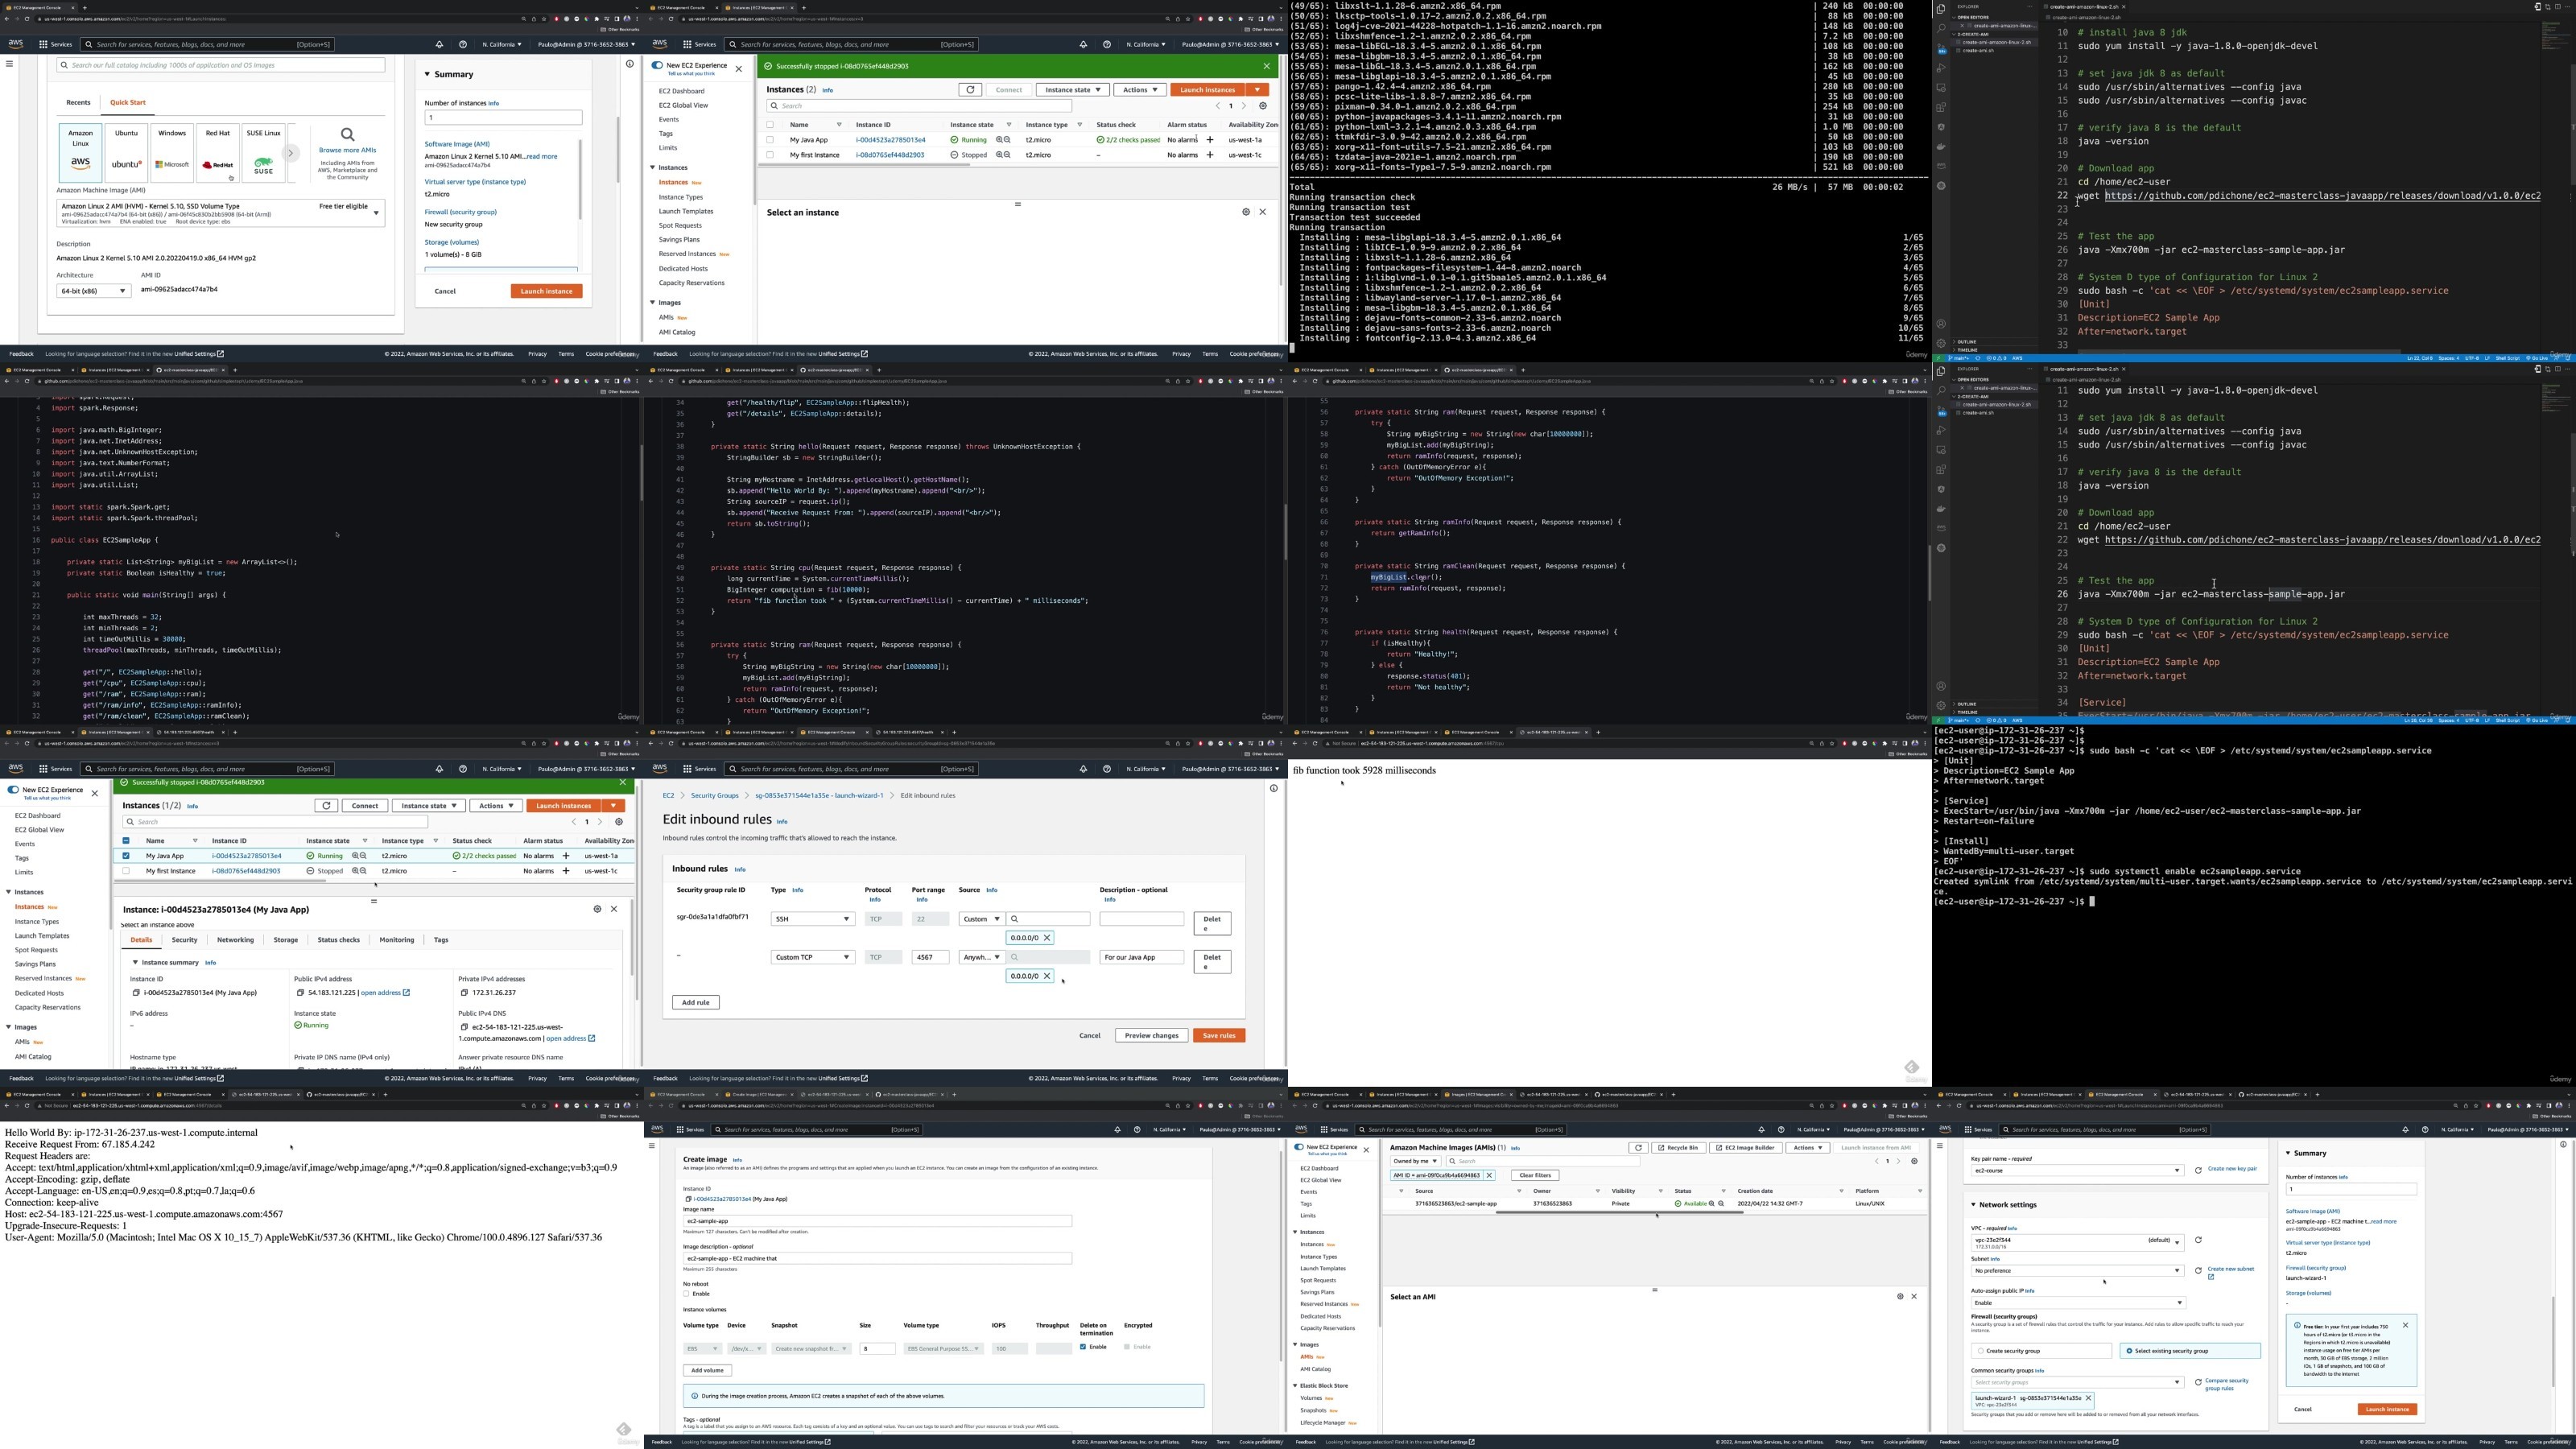Open the Auto-assign public IP dropdown
2576x1449 pixels.
pyautogui.click(x=2078, y=1303)
